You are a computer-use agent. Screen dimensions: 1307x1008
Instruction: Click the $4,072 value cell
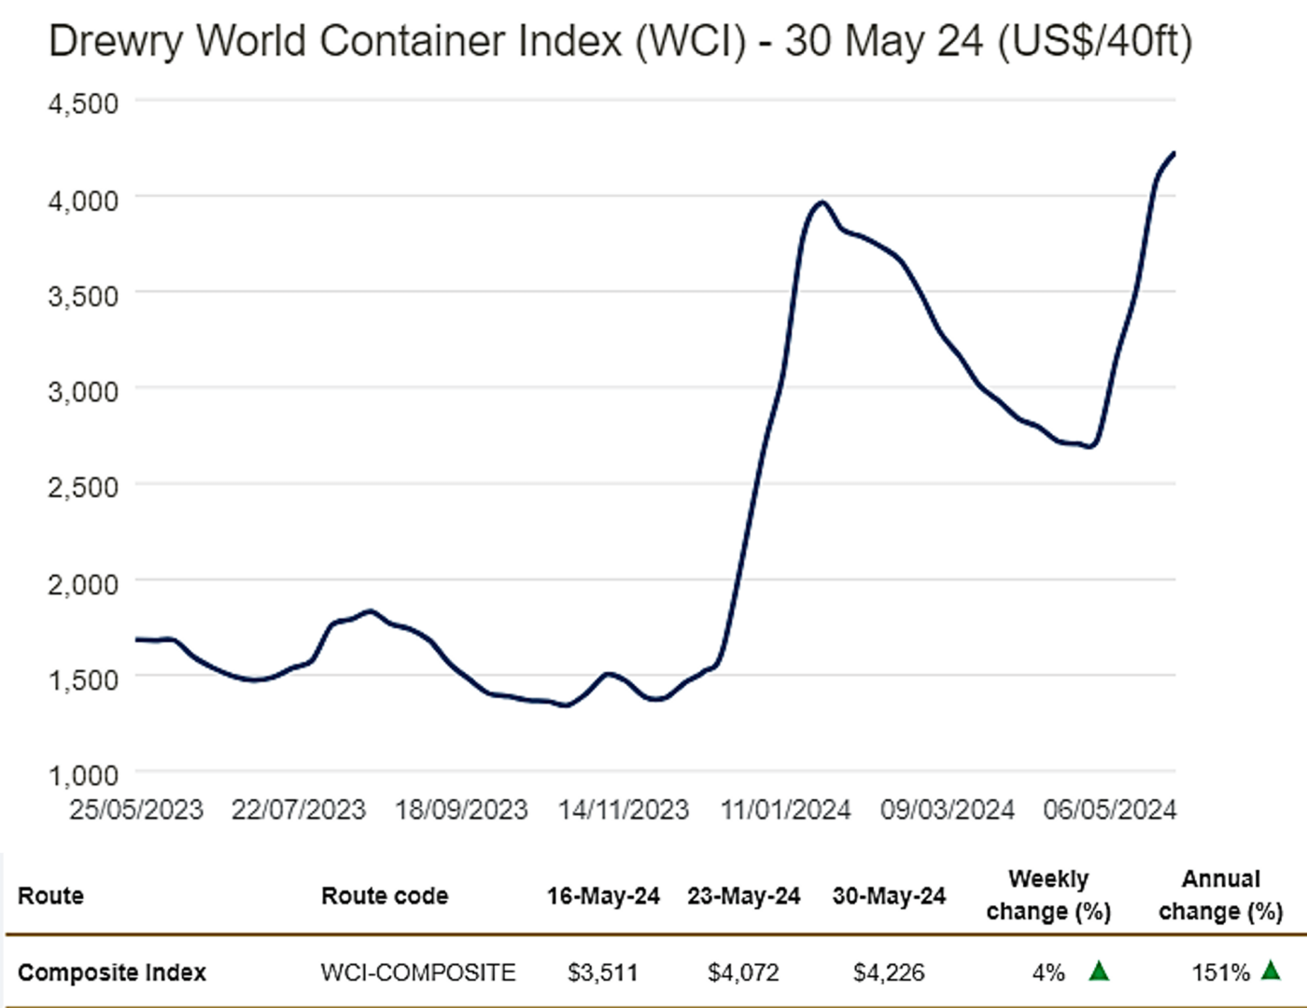744,973
